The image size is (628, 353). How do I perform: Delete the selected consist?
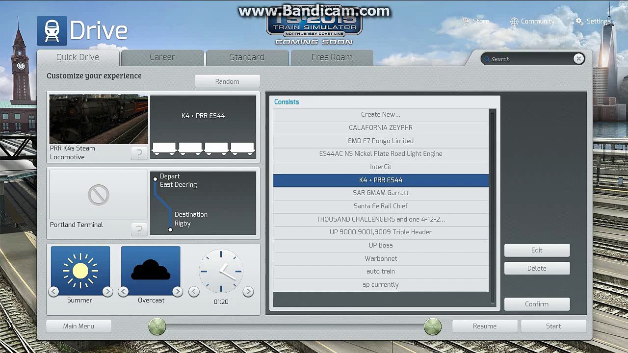[537, 268]
